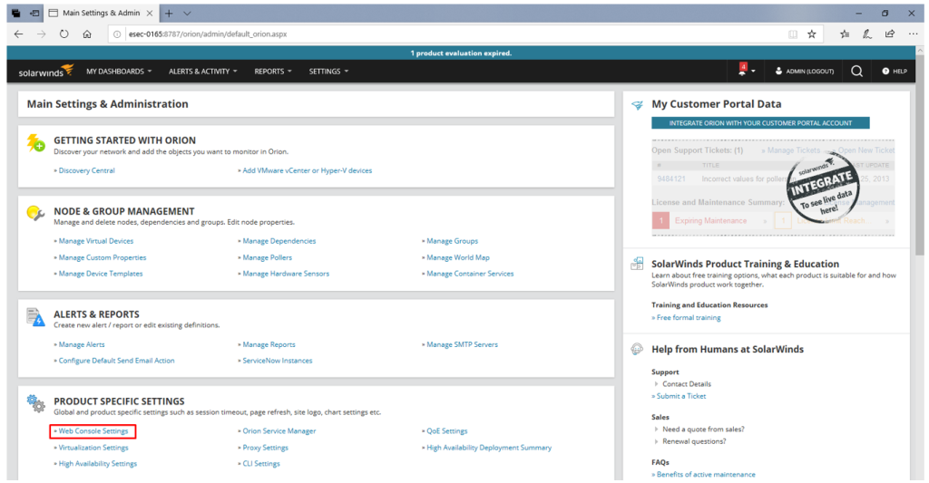929x483 pixels.
Task: Open Virtualization Settings
Action: point(93,448)
